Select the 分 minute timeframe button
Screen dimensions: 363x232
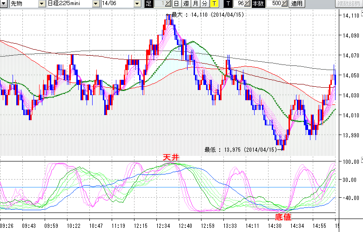point(204,4)
